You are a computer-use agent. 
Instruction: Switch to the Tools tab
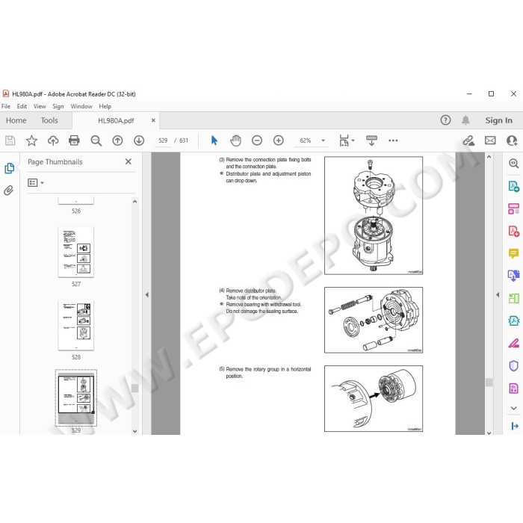(49, 120)
